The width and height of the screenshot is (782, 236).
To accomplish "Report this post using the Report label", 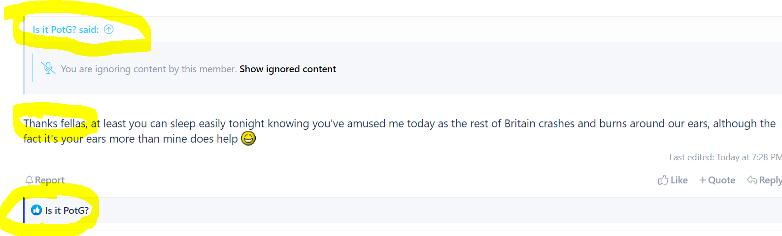I will coord(50,180).
